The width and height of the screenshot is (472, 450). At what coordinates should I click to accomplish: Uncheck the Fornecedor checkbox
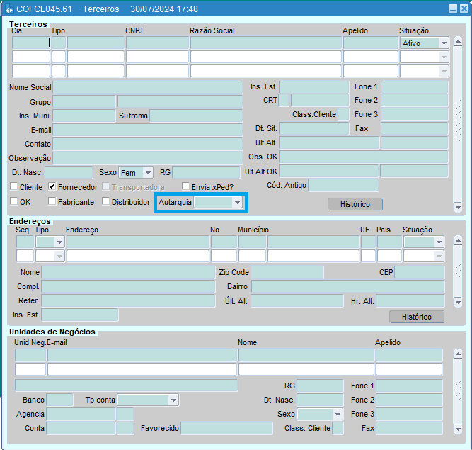coord(52,187)
